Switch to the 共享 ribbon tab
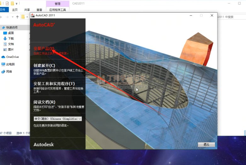 (27, 10)
